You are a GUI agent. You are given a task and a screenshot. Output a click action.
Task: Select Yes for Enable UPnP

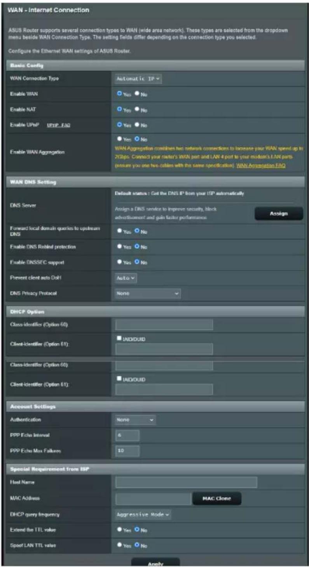[120, 125]
